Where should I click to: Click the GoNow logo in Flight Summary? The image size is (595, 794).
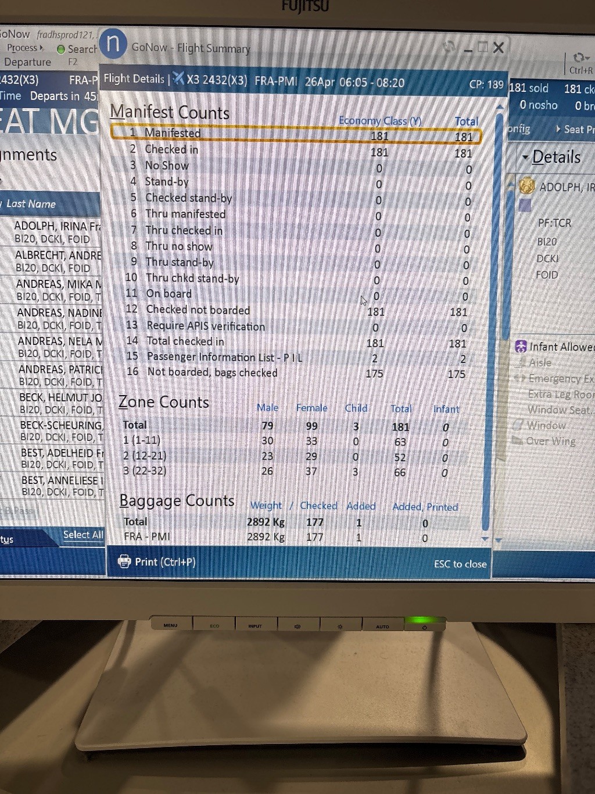(113, 44)
